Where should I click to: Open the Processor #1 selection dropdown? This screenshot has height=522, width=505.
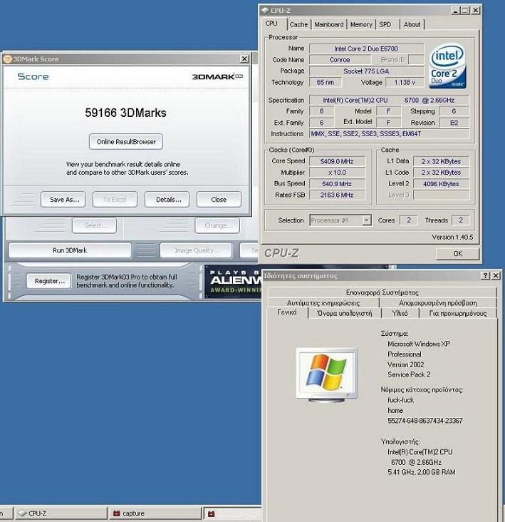[x=367, y=220]
